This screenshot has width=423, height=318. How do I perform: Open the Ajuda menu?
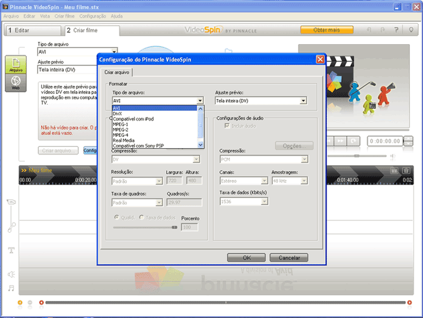116,16
